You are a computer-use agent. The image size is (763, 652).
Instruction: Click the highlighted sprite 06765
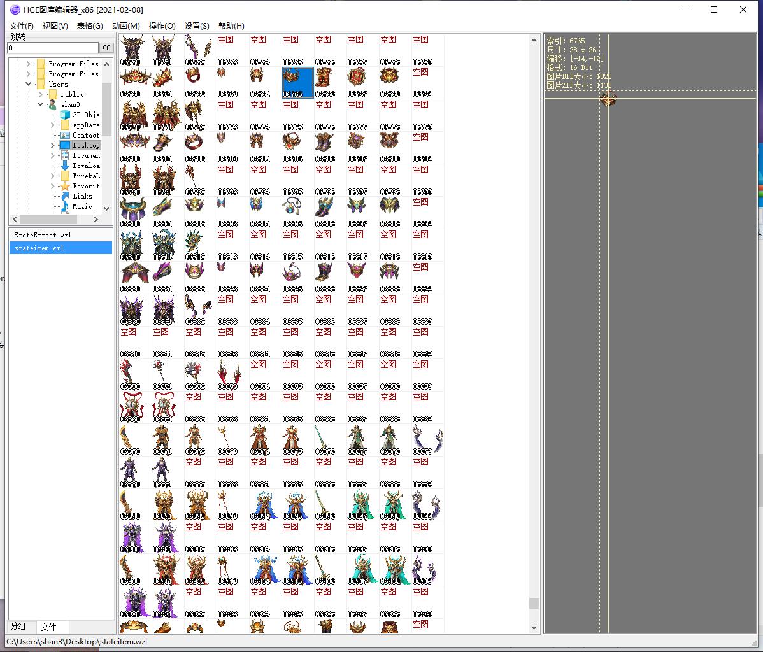coord(297,82)
